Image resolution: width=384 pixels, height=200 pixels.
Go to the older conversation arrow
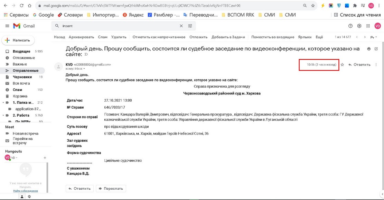click(x=365, y=37)
